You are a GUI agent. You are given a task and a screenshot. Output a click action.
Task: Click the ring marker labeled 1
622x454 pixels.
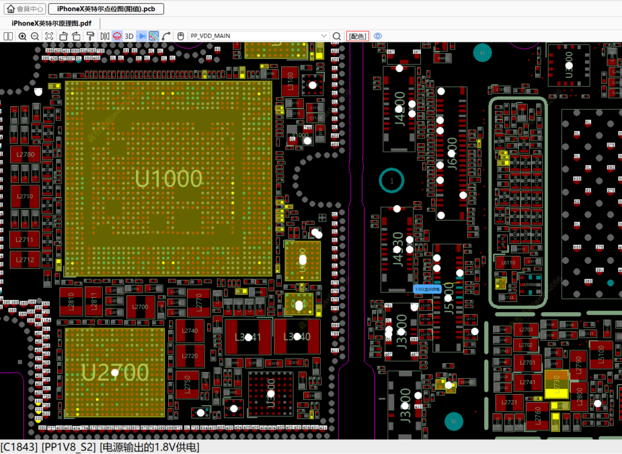(x=392, y=181)
